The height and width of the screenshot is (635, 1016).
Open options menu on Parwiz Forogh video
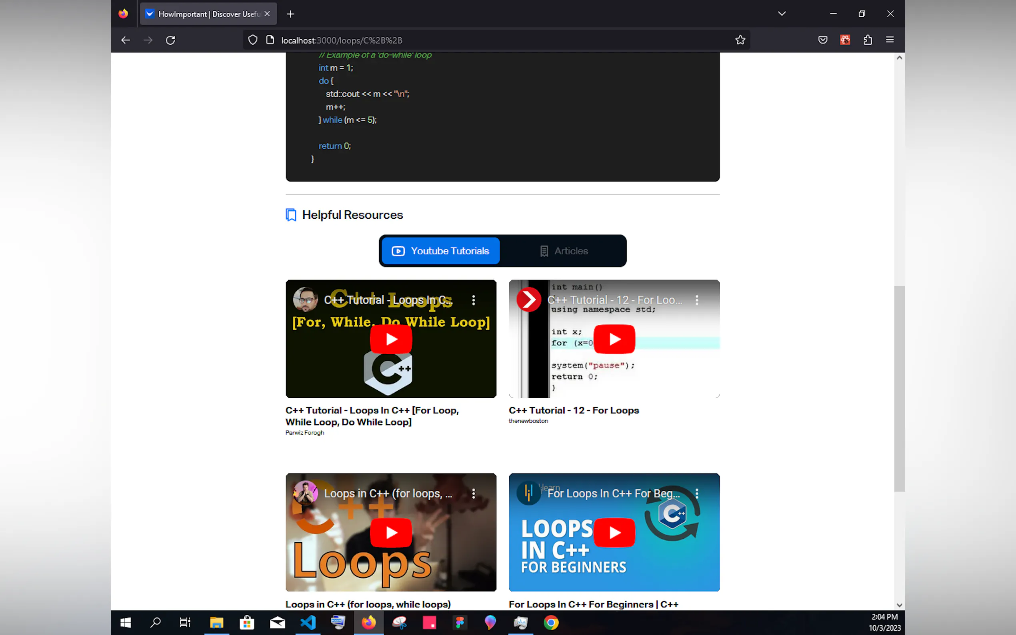473,300
